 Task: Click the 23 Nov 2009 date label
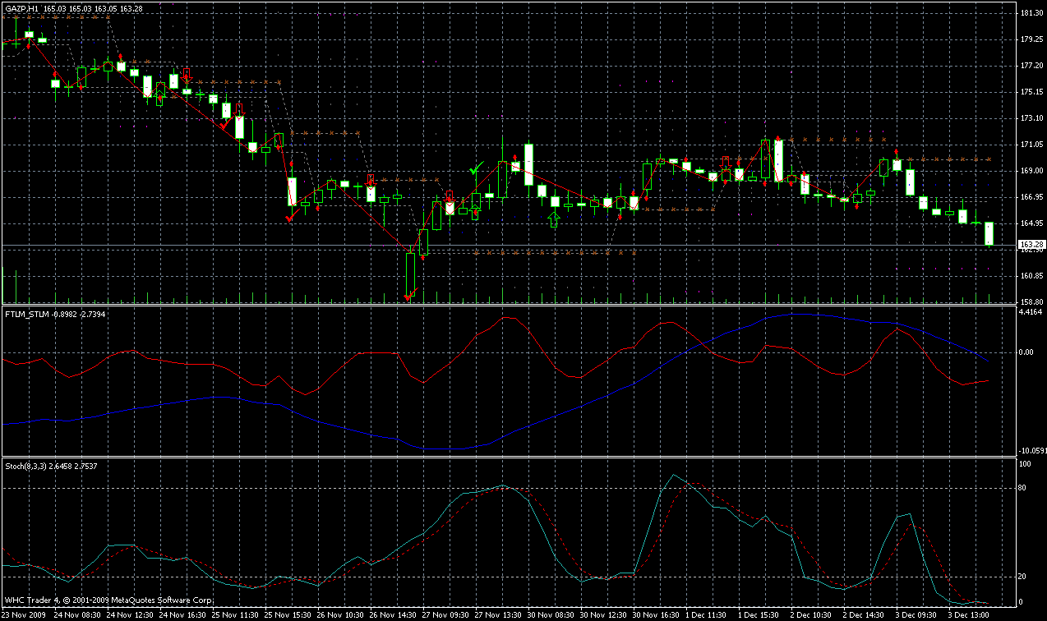coord(23,614)
